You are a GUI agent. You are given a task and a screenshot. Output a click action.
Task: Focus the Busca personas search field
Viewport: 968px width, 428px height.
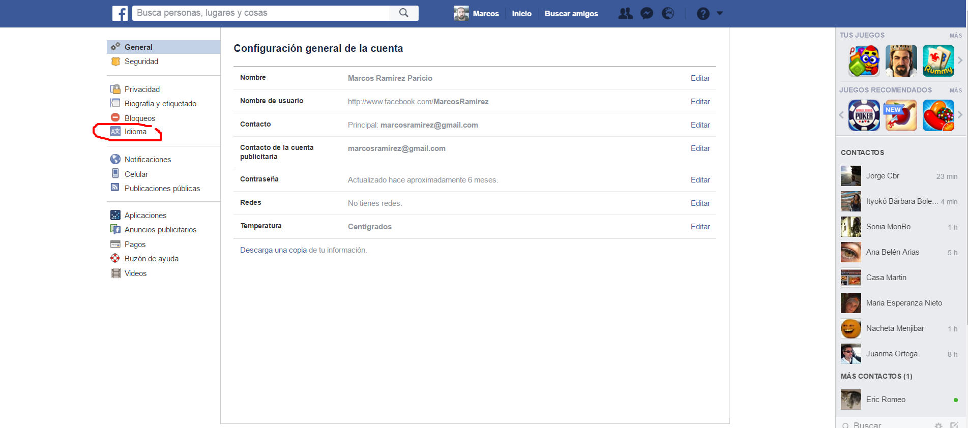point(261,13)
